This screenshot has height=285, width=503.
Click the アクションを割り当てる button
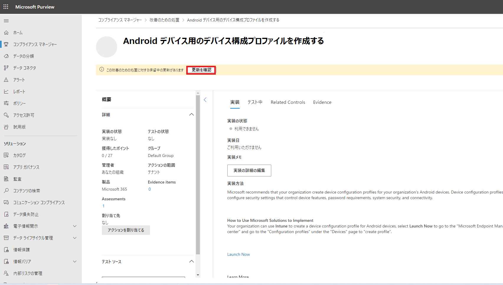tap(126, 230)
